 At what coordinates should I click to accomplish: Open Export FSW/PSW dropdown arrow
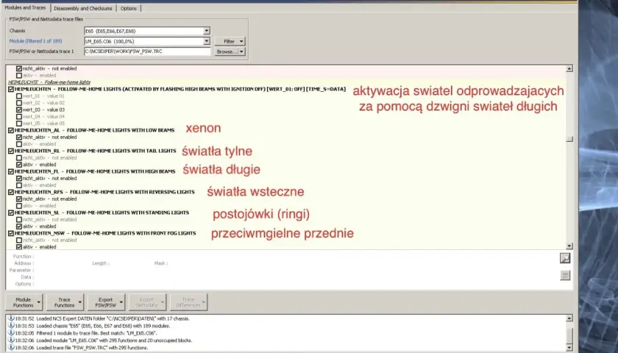pos(122,302)
